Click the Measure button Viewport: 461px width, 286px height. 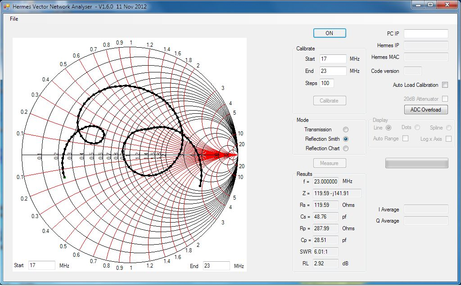point(329,163)
